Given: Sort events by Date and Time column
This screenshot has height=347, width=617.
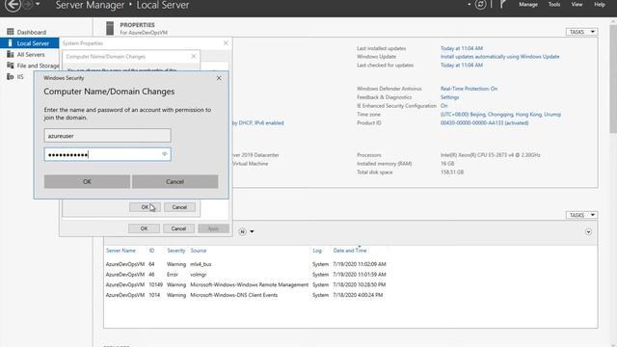Looking at the screenshot, I should [x=350, y=251].
